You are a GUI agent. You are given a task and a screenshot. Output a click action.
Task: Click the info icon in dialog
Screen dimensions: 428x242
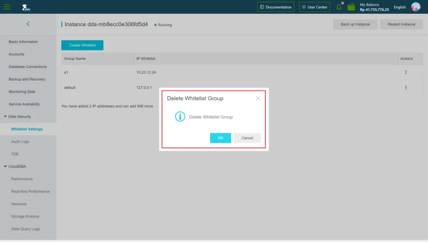(180, 117)
